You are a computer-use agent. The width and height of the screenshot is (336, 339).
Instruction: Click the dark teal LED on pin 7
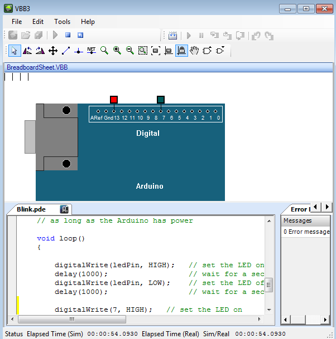coord(161,100)
